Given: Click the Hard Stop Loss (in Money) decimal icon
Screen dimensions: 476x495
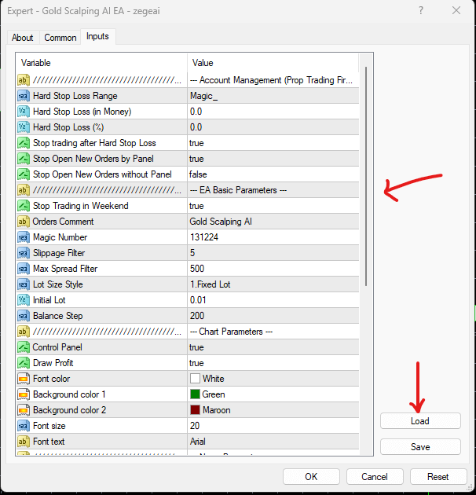Looking at the screenshot, I should click(x=23, y=112).
